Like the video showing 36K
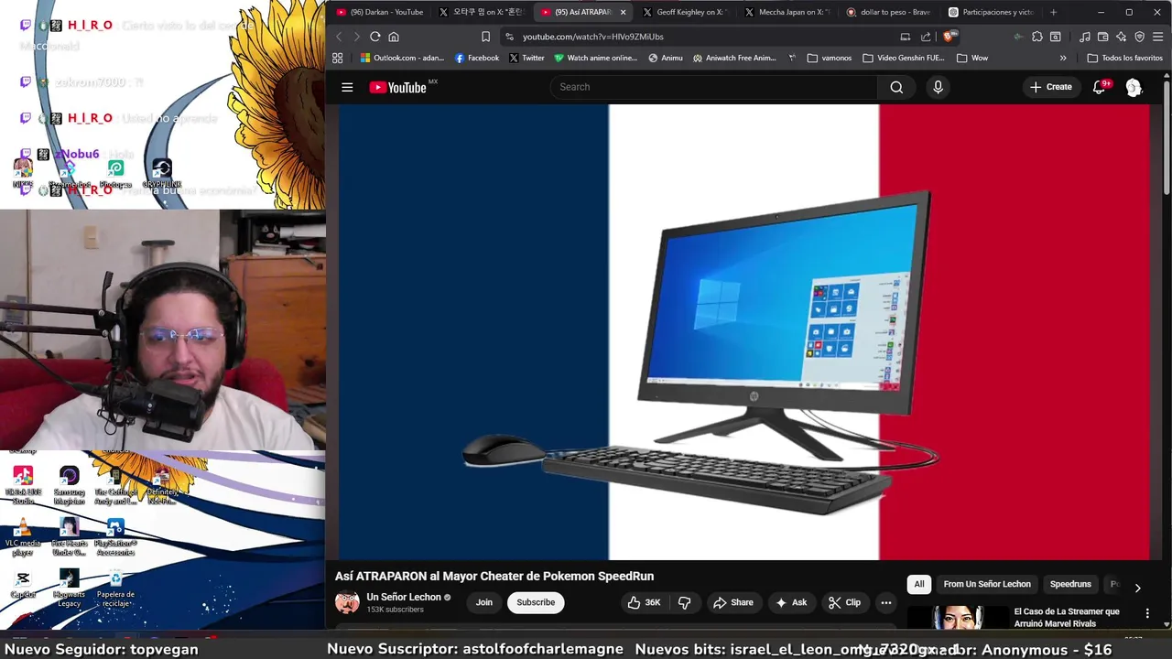Screen dimensions: 1172x659 [x=645, y=602]
